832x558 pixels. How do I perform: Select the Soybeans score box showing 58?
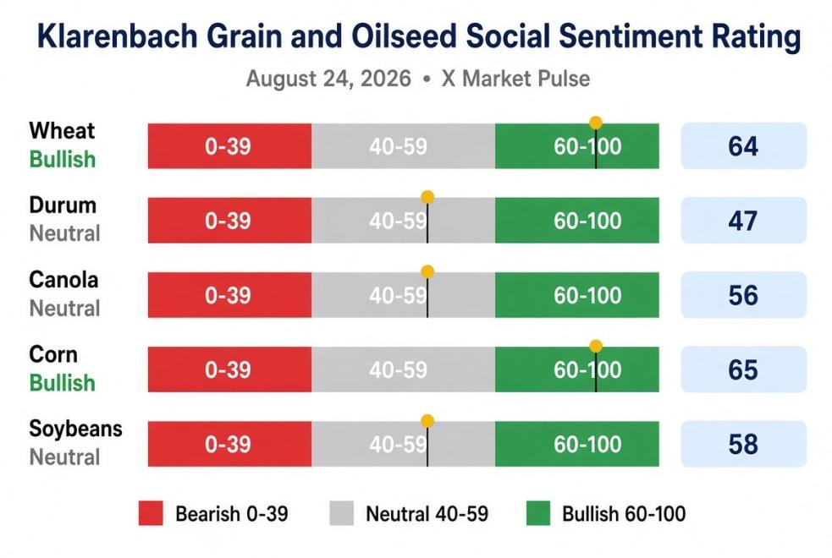click(x=743, y=444)
